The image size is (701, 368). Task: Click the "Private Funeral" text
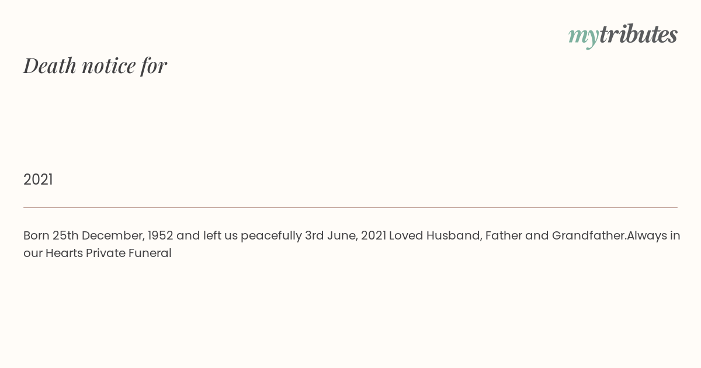(x=129, y=253)
